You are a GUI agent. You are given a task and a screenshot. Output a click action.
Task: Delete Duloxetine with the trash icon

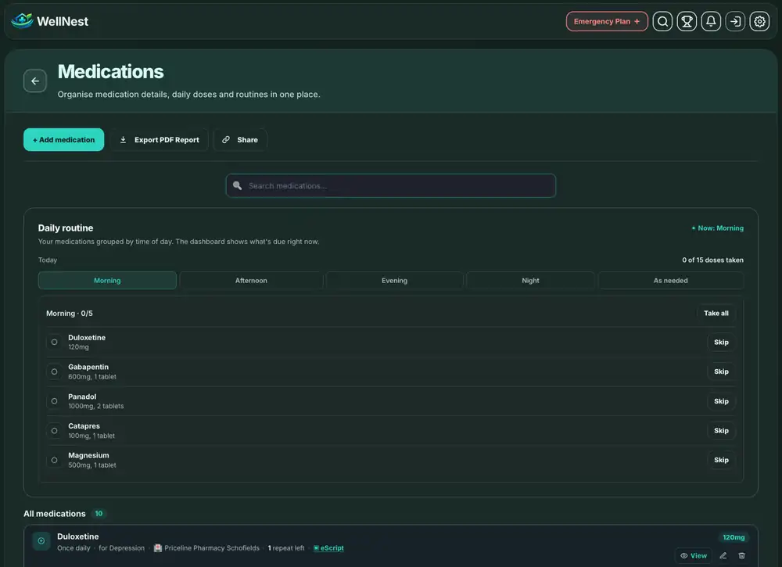point(741,555)
